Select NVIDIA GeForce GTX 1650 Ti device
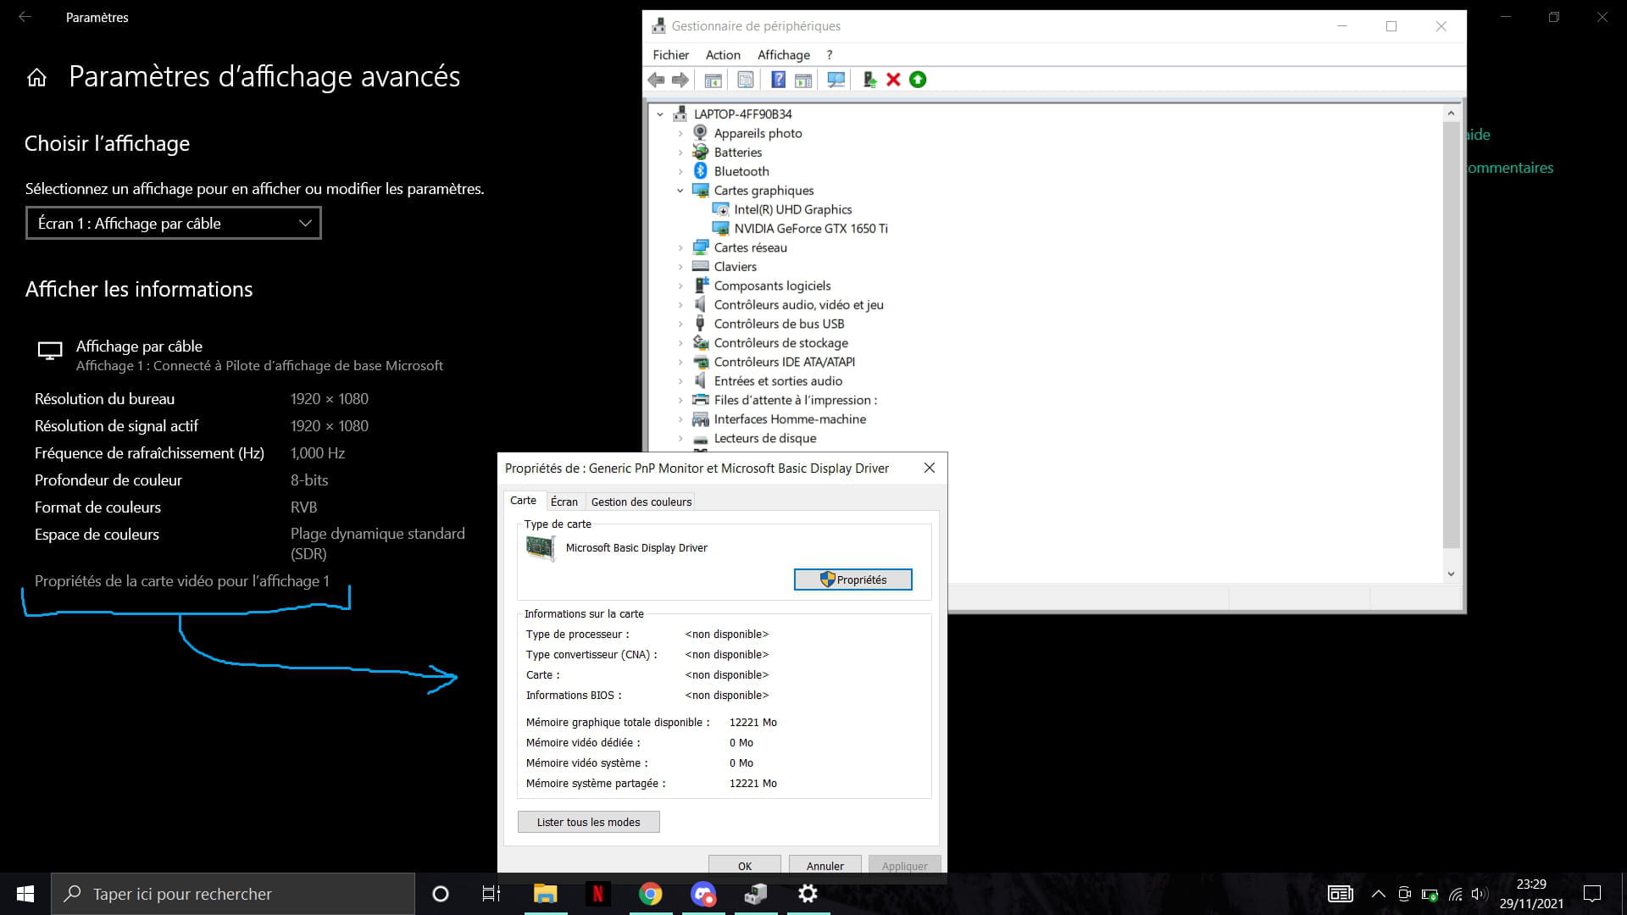 coord(810,229)
